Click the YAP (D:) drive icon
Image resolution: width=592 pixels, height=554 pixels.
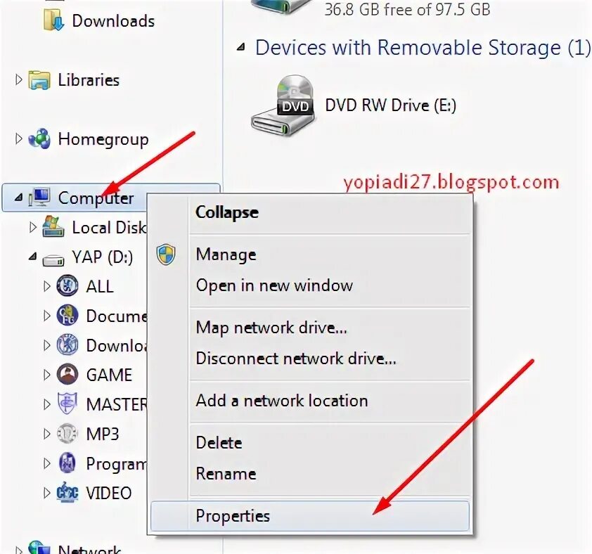click(x=53, y=260)
